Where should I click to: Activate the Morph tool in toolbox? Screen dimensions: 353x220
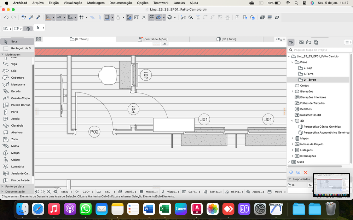[15, 153]
